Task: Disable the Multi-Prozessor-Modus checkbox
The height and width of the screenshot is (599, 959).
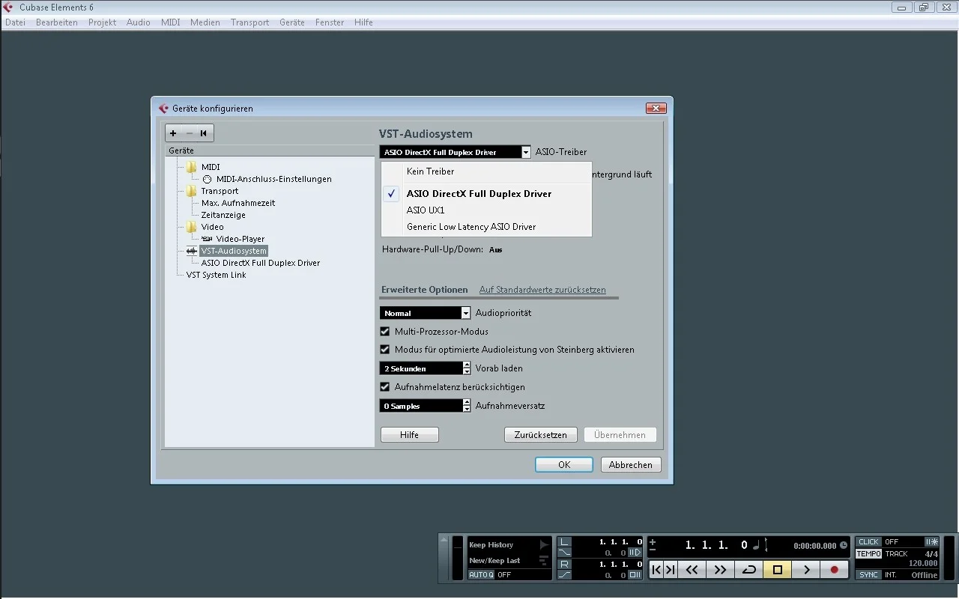Action: (x=385, y=332)
